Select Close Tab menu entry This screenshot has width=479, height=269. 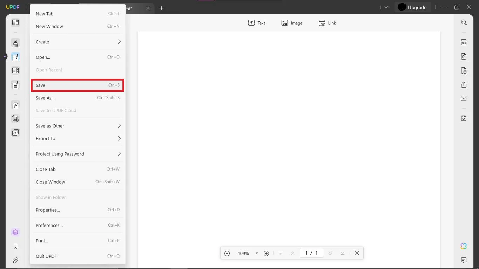pos(78,169)
